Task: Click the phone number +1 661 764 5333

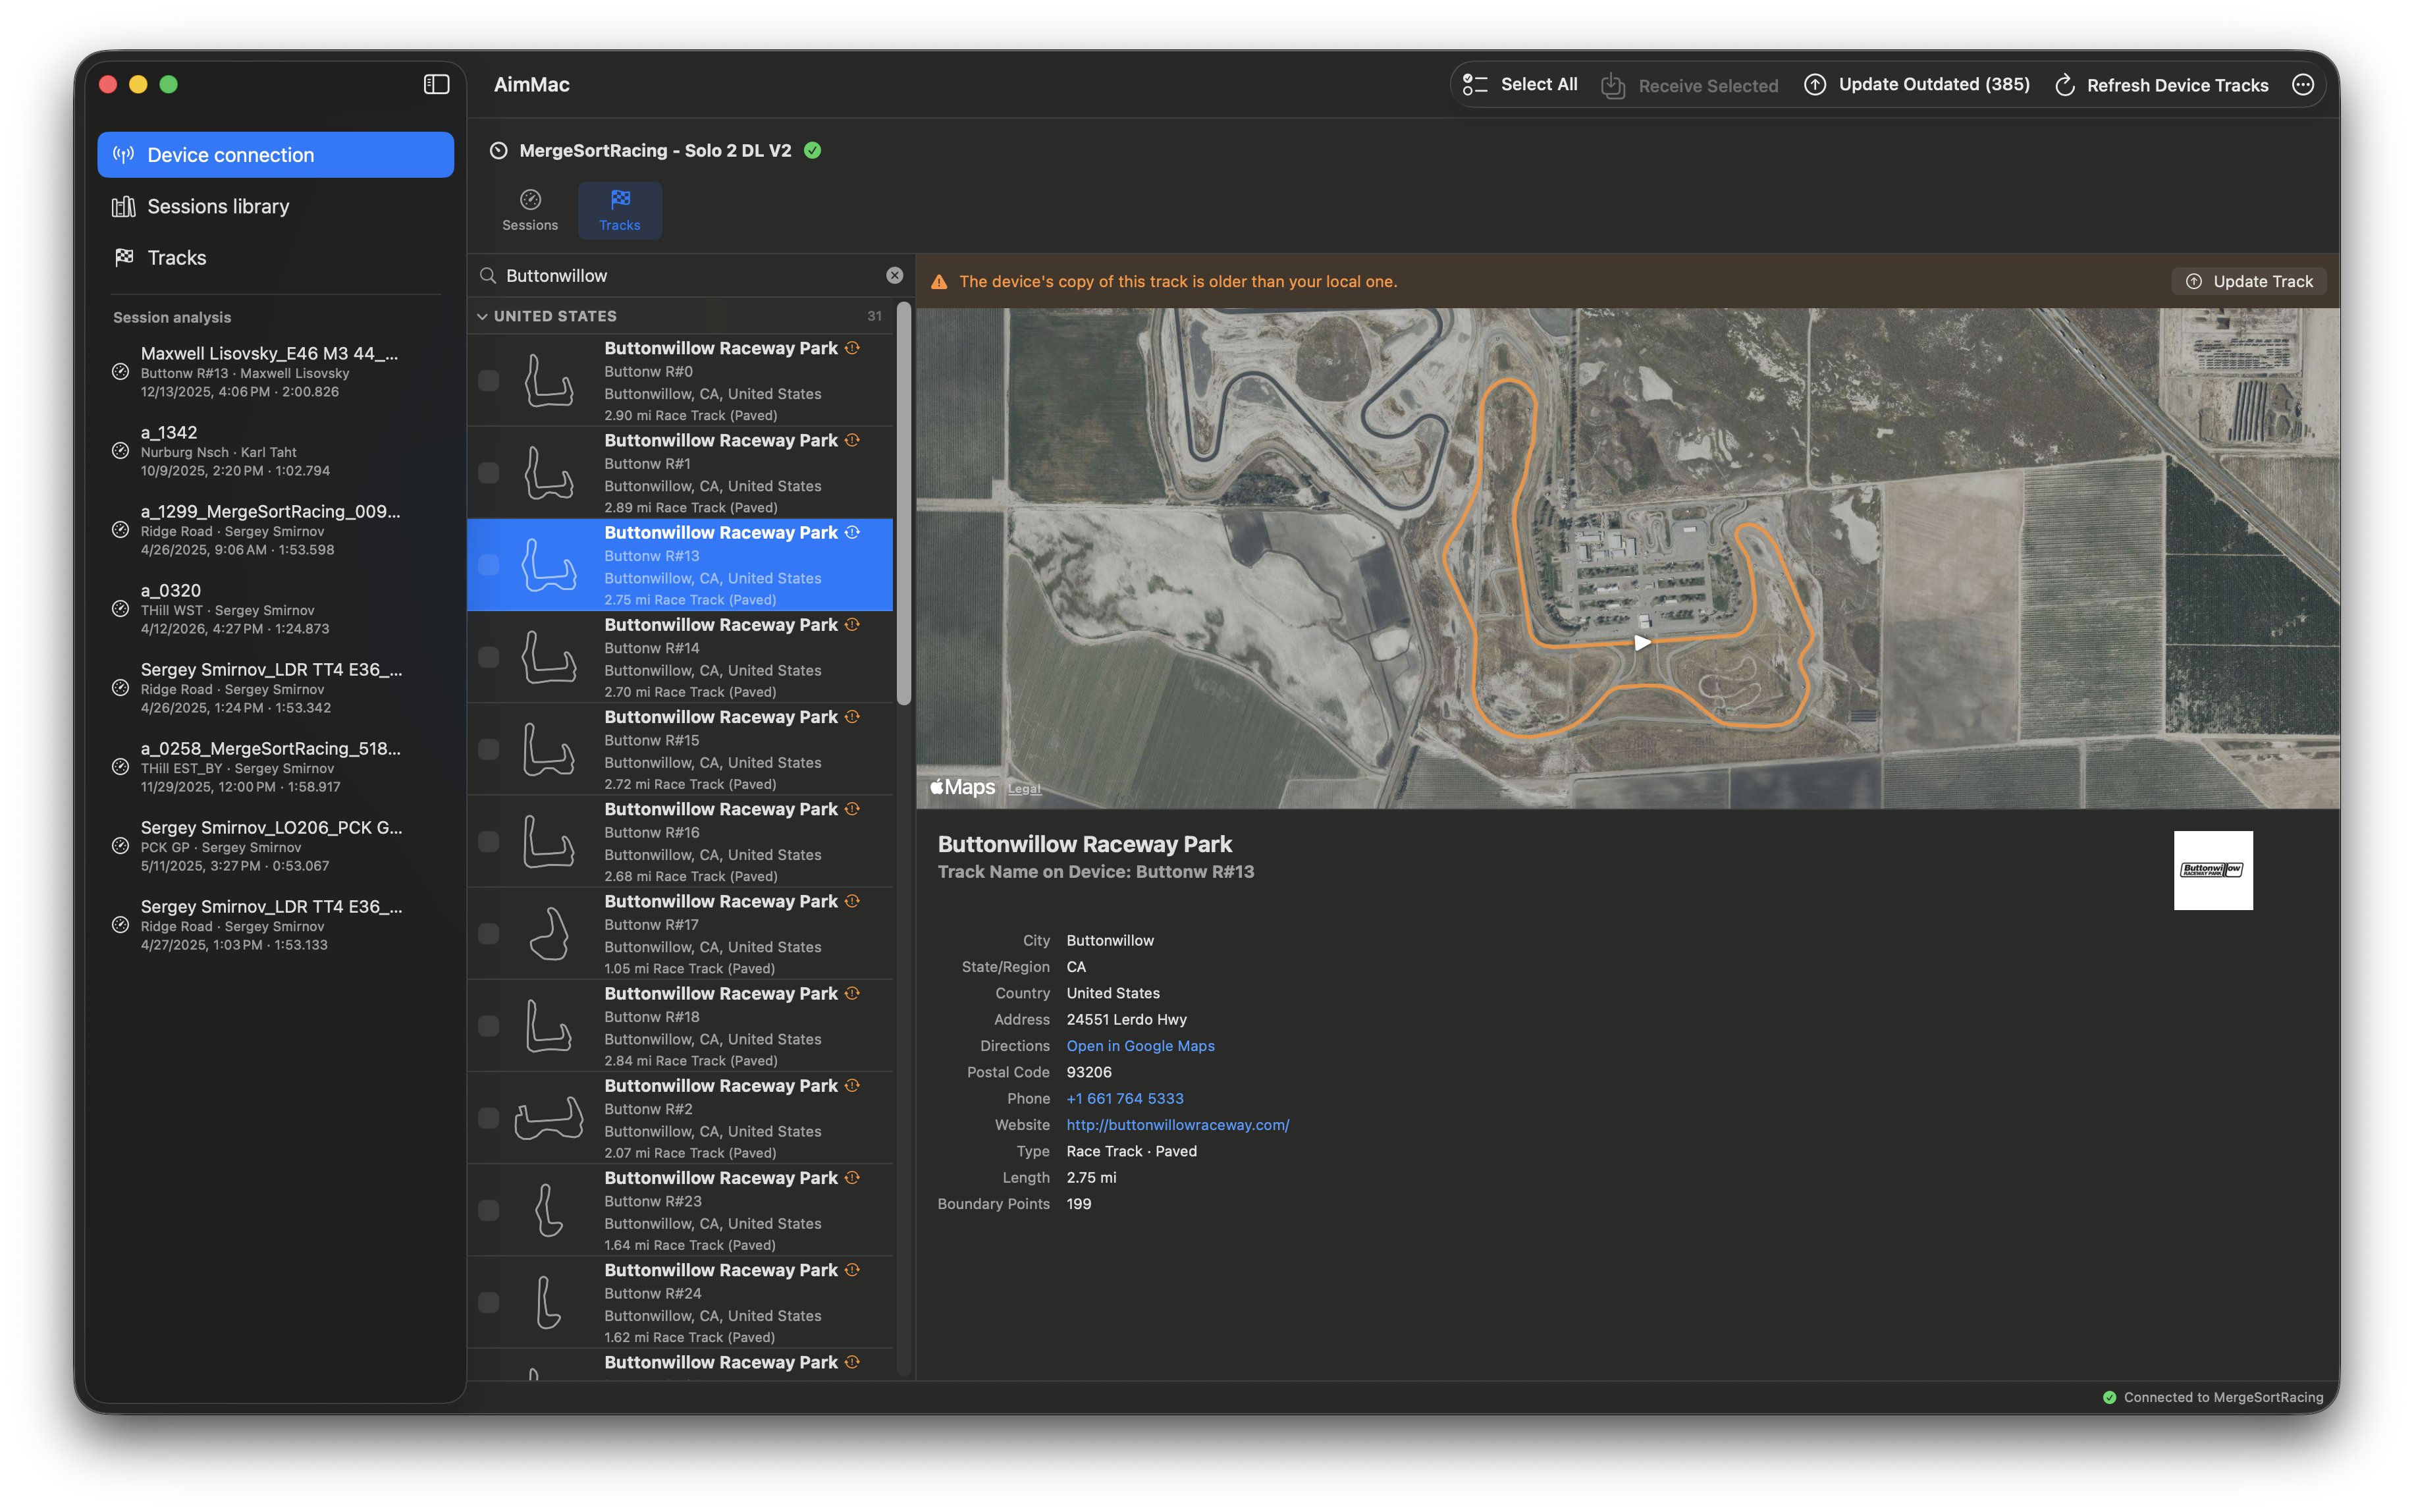Action: click(x=1124, y=1098)
